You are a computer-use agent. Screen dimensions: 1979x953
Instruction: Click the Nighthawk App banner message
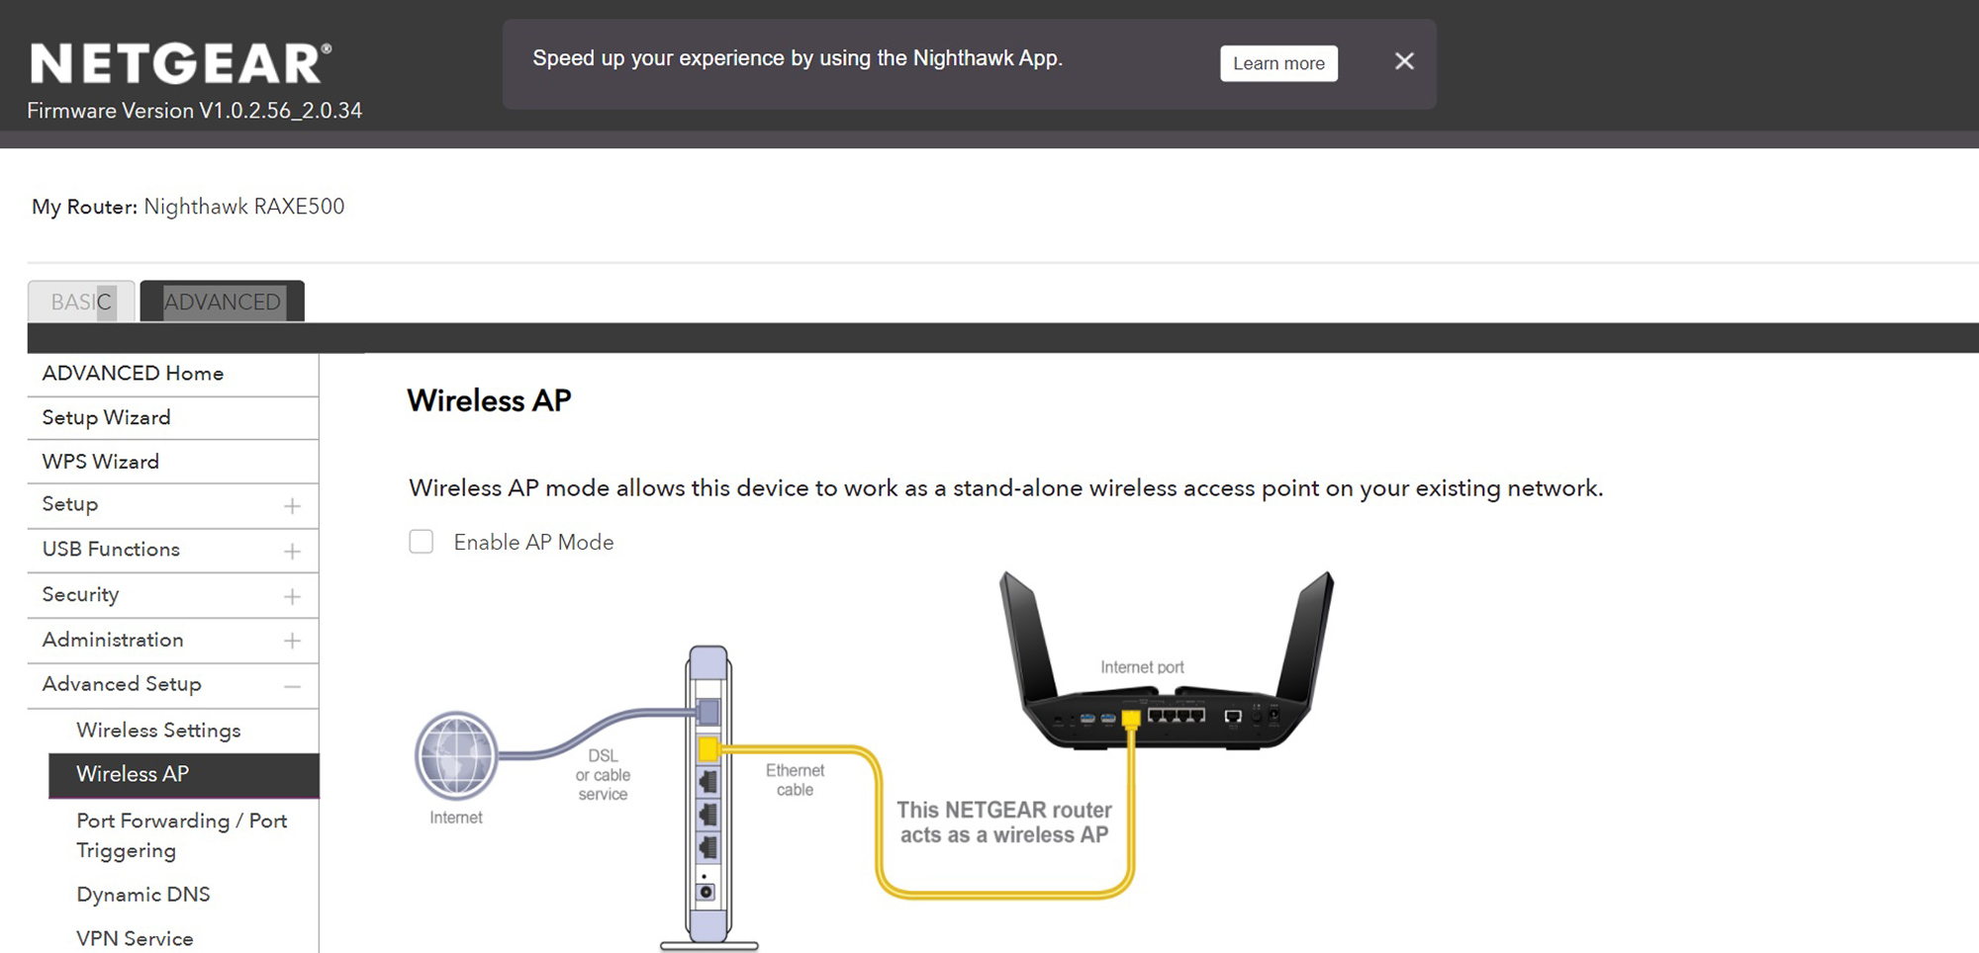click(x=798, y=58)
